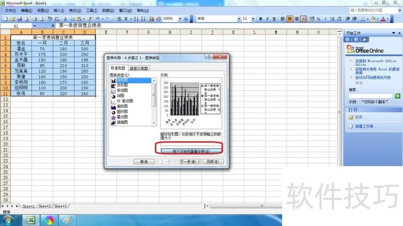Open the Data menu
Viewport: 403px width, 226px height.
coord(108,11)
